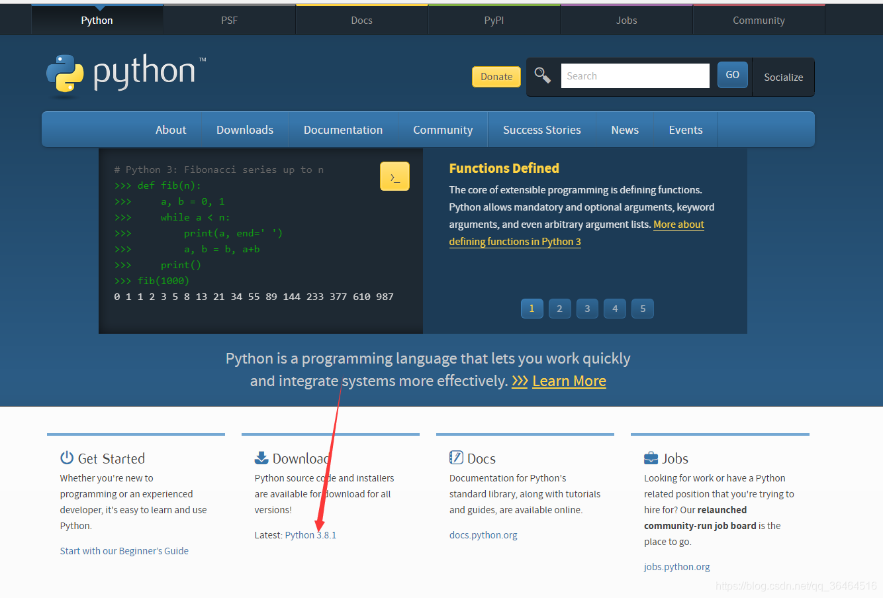Viewport: 883px width, 598px height.
Task: Click the Download arrow icon
Action: [x=261, y=458]
